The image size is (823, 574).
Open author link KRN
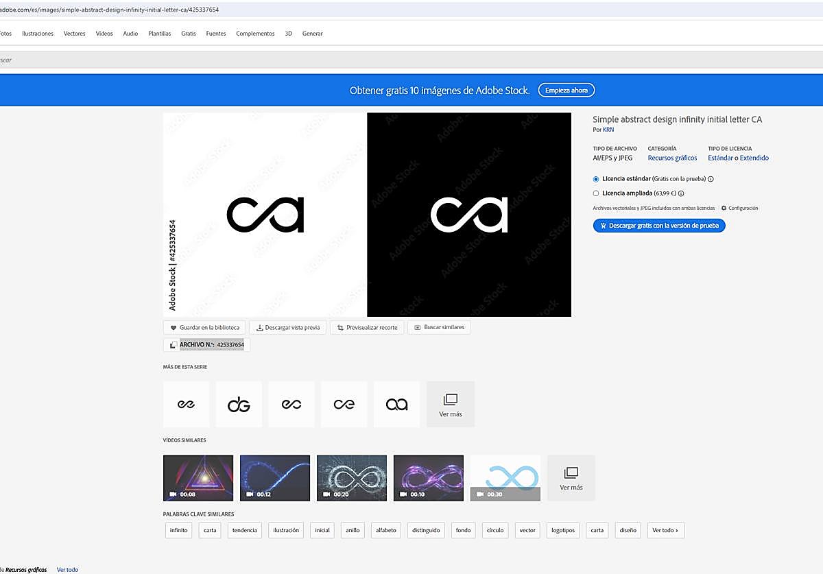click(608, 130)
